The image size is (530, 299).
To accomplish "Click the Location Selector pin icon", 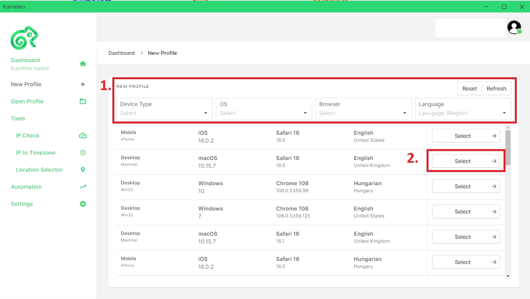I will pos(83,170).
